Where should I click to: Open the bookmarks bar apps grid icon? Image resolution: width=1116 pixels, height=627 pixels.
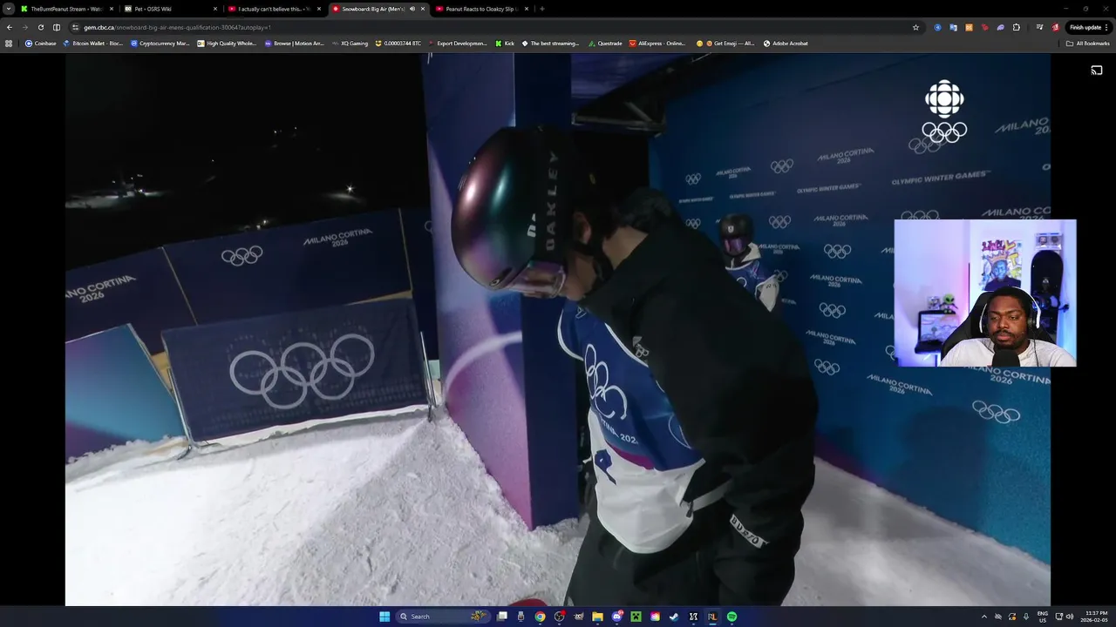[x=9, y=43]
